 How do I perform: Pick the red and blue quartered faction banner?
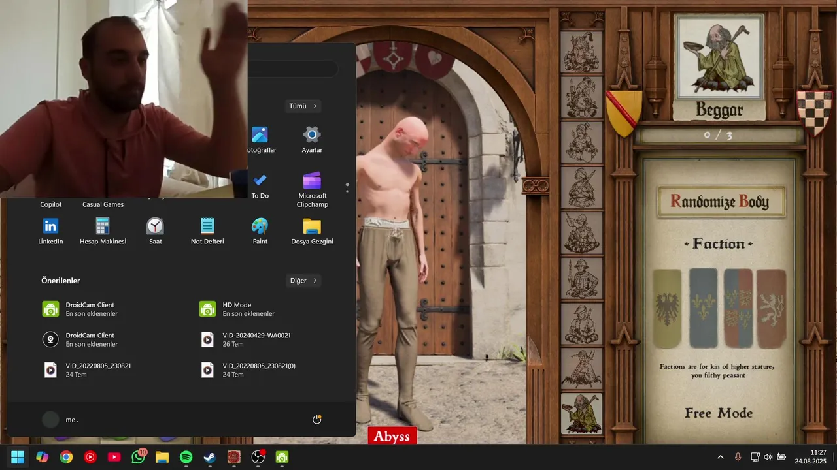(x=738, y=308)
